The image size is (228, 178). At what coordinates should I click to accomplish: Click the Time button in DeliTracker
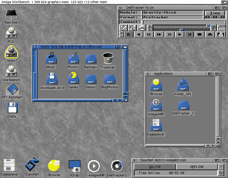215,13
